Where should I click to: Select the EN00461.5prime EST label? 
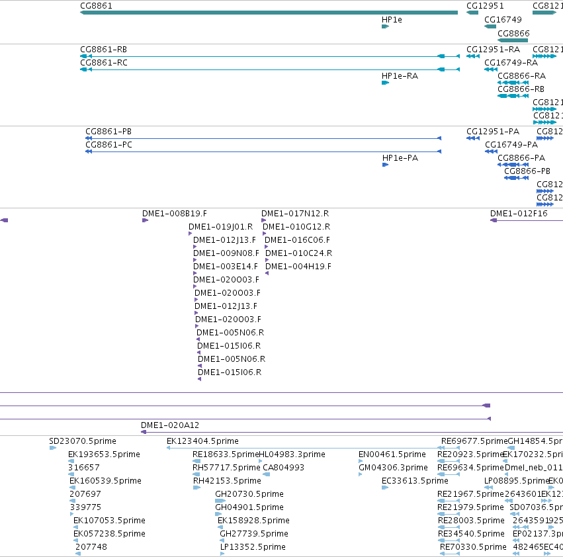[x=392, y=454]
